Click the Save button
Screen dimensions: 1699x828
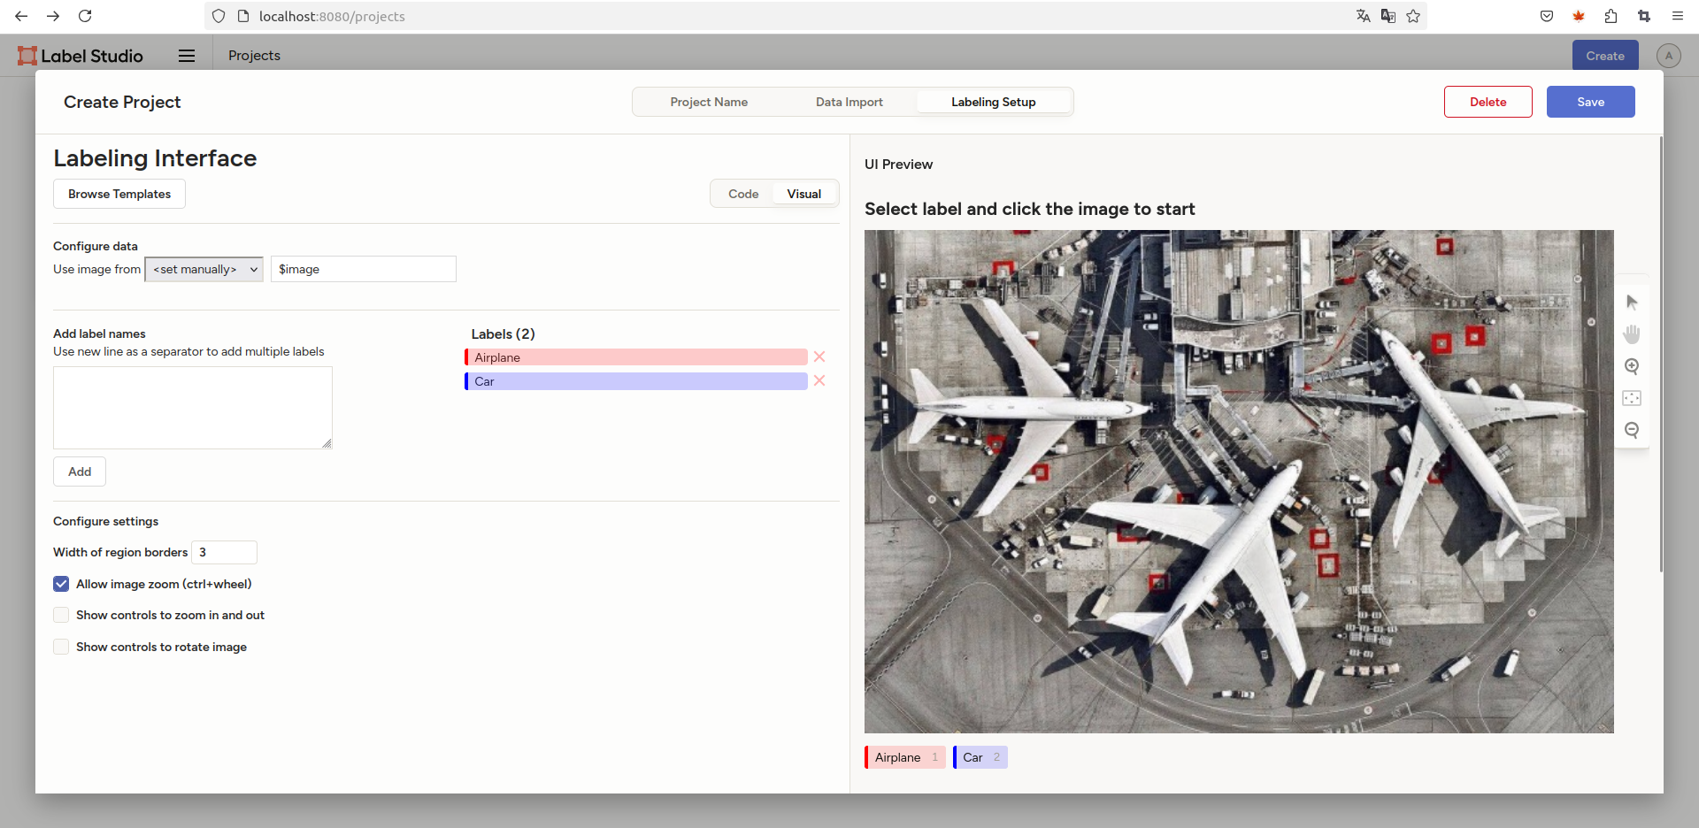coord(1590,102)
